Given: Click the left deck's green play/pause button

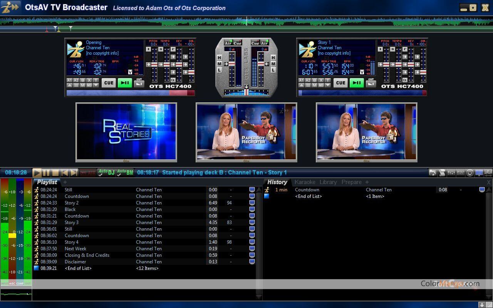Looking at the screenshot, I should 125,83.
